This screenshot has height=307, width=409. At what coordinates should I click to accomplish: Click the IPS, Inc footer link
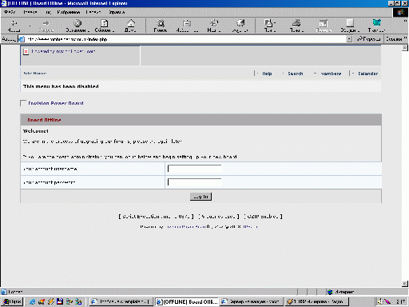(250, 227)
